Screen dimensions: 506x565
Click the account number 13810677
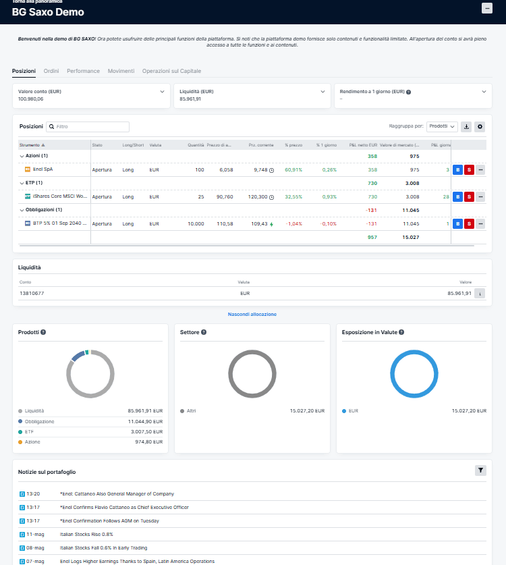(x=32, y=294)
